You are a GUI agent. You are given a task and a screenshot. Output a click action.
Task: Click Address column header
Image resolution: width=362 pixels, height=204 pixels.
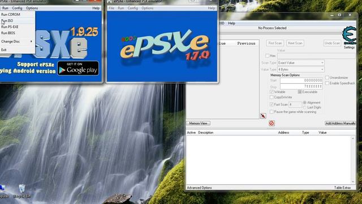coord(283,133)
